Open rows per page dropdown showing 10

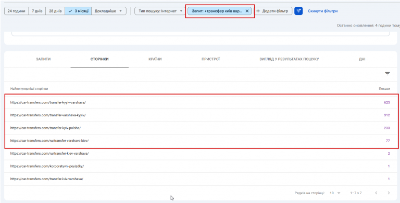click(335, 193)
